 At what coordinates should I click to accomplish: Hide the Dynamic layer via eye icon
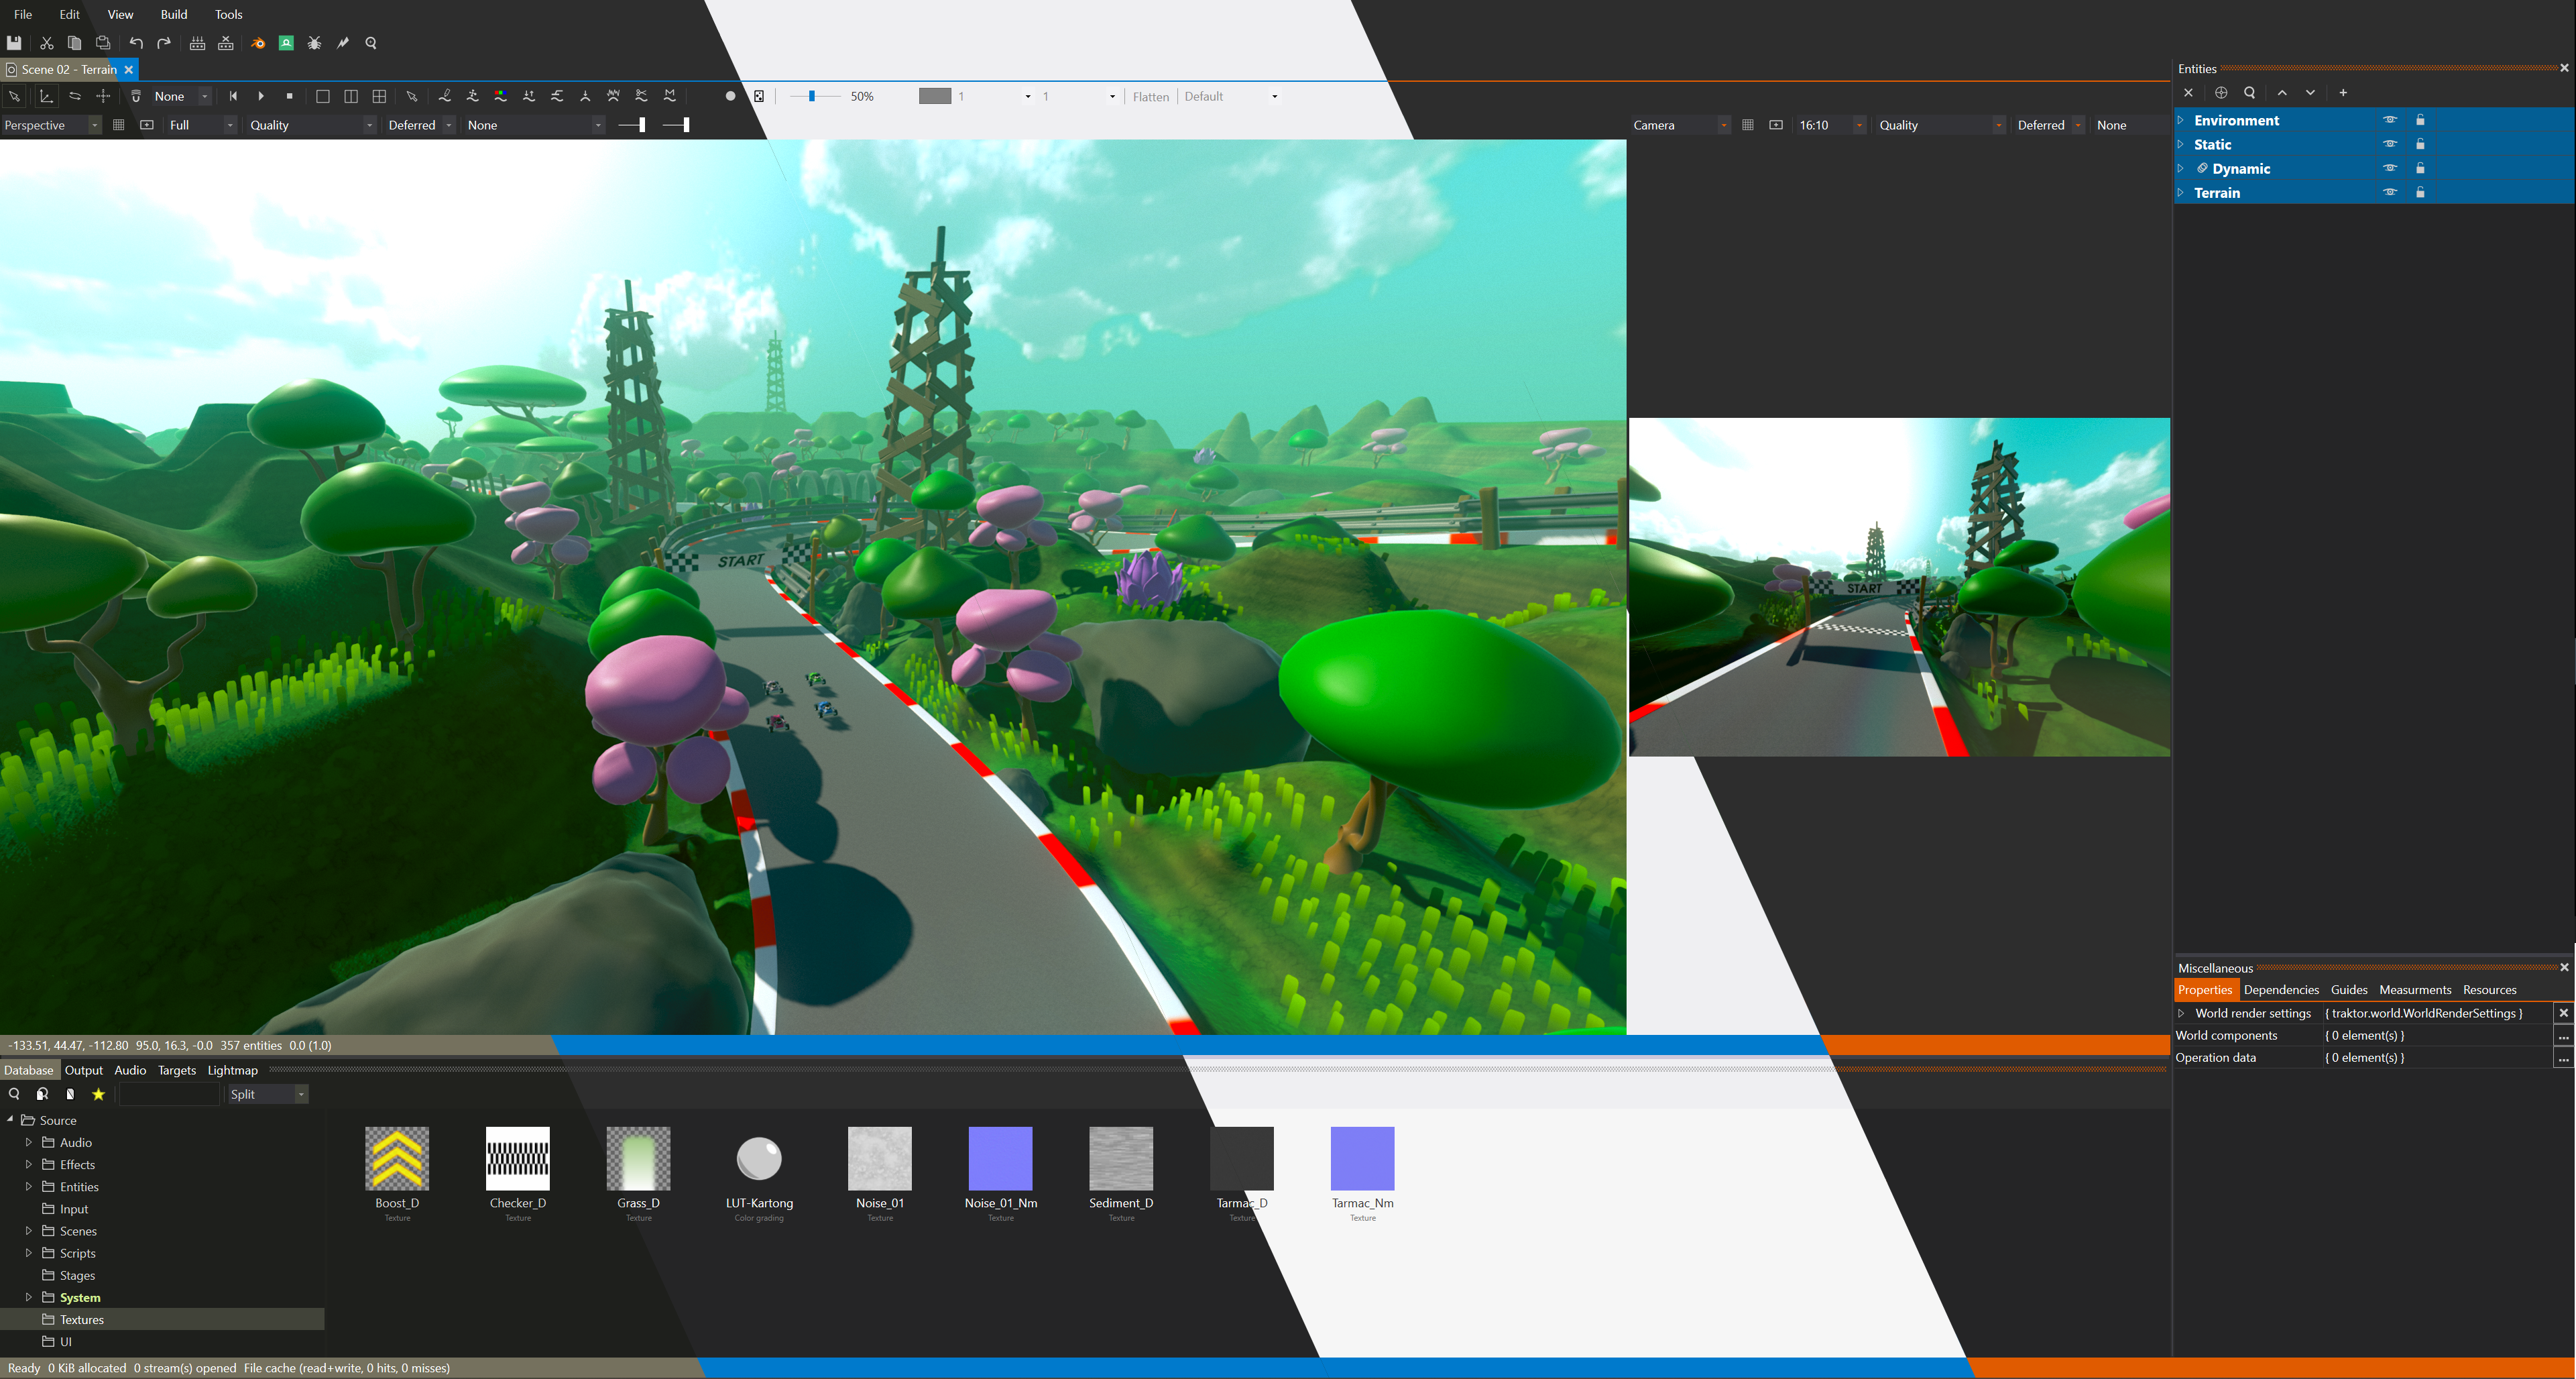point(2389,168)
